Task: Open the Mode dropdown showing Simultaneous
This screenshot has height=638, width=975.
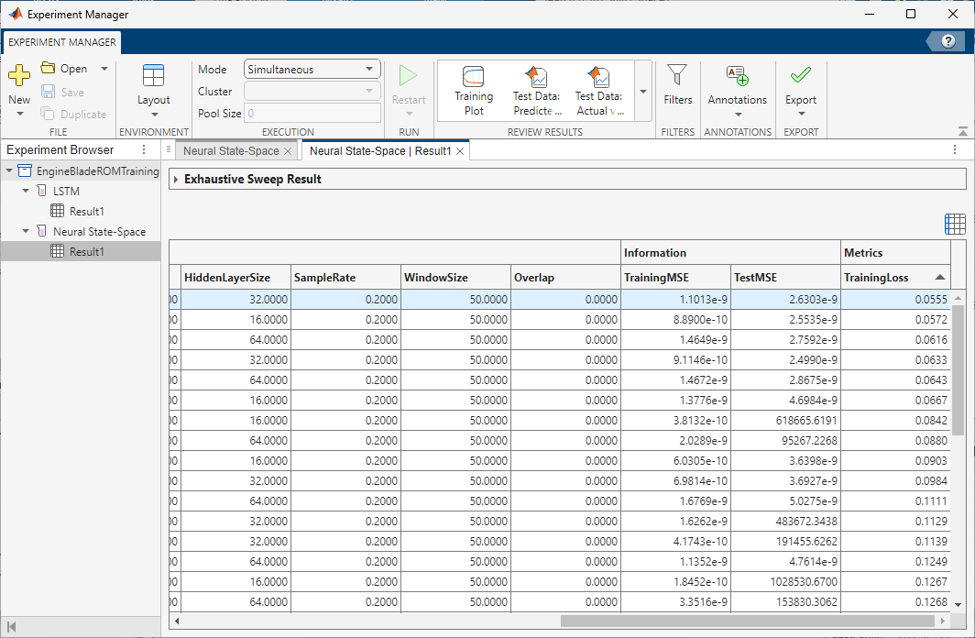Action: (x=312, y=68)
